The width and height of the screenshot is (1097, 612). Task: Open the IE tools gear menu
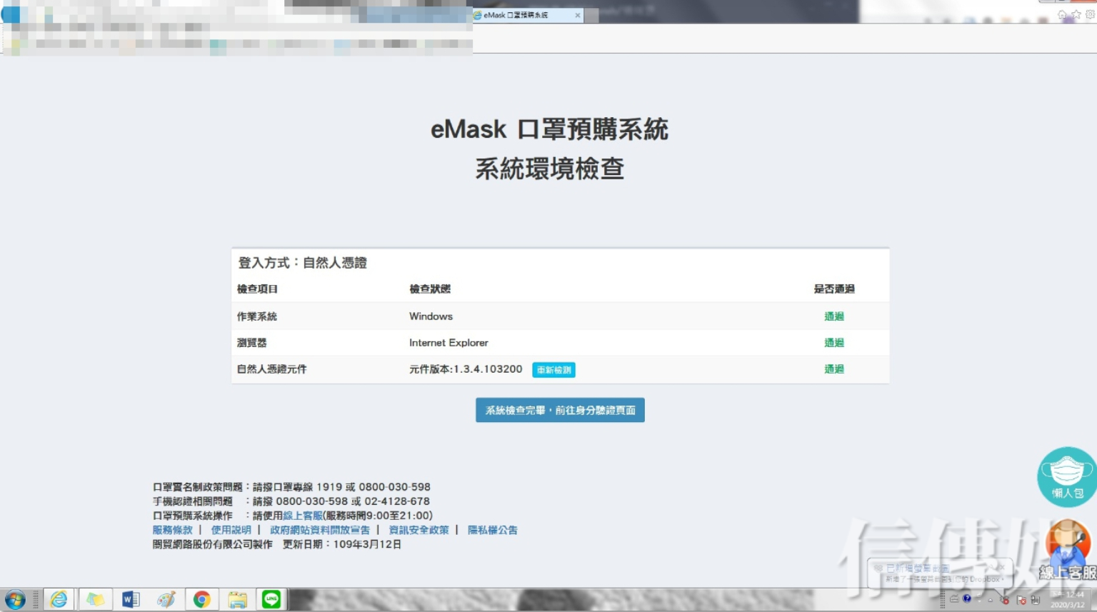coord(1090,14)
